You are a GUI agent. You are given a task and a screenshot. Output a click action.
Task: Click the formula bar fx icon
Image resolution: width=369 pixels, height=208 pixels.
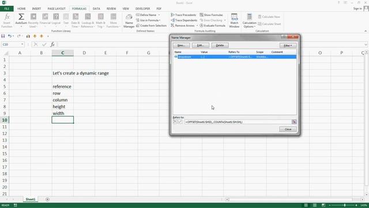[x=52, y=44]
